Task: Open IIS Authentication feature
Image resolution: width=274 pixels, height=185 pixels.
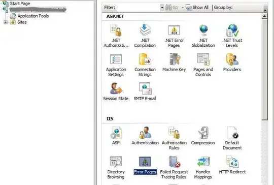Action: tap(145, 136)
